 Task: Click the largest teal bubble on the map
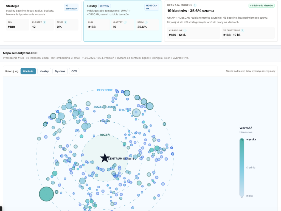[46, 194]
